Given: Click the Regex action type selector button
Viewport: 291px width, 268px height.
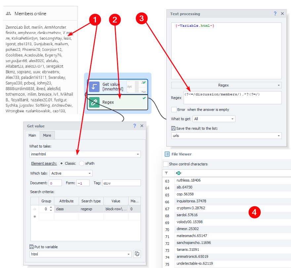Looking at the screenshot, I should [226, 85].
